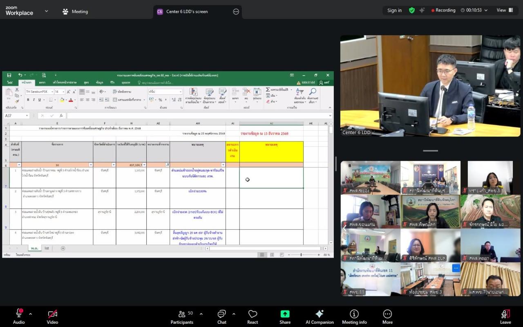Click the Recording indicator
Screen dimensions: 523x327
point(443,10)
